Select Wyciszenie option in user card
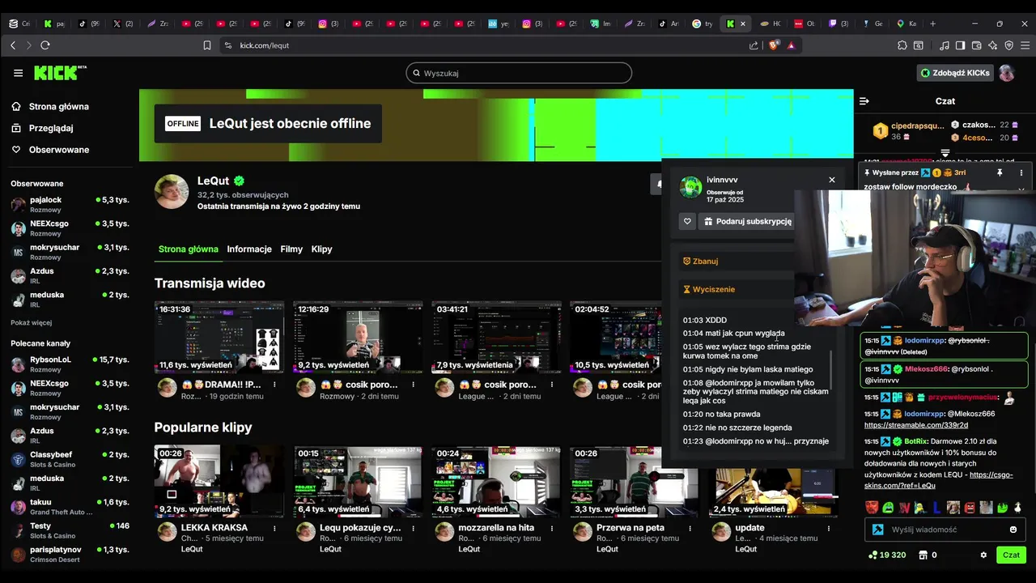 tap(709, 289)
